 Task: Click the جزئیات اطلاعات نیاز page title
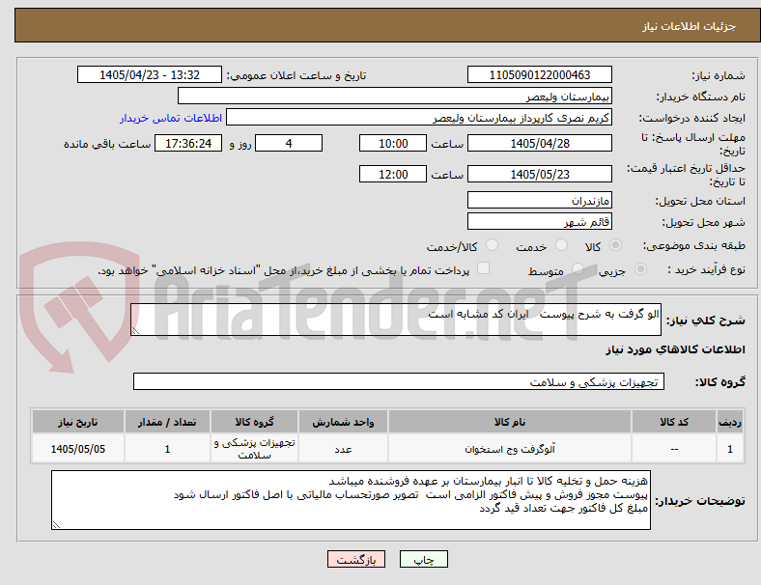690,26
